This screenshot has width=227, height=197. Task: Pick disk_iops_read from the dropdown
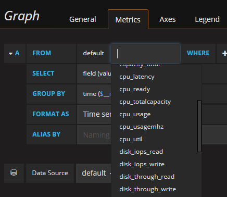click(141, 152)
